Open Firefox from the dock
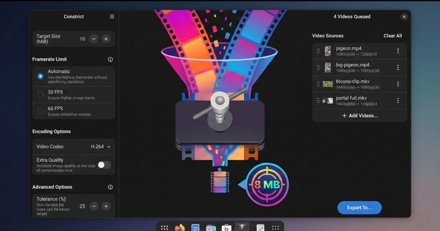The height and width of the screenshot is (231, 440). tap(179, 228)
